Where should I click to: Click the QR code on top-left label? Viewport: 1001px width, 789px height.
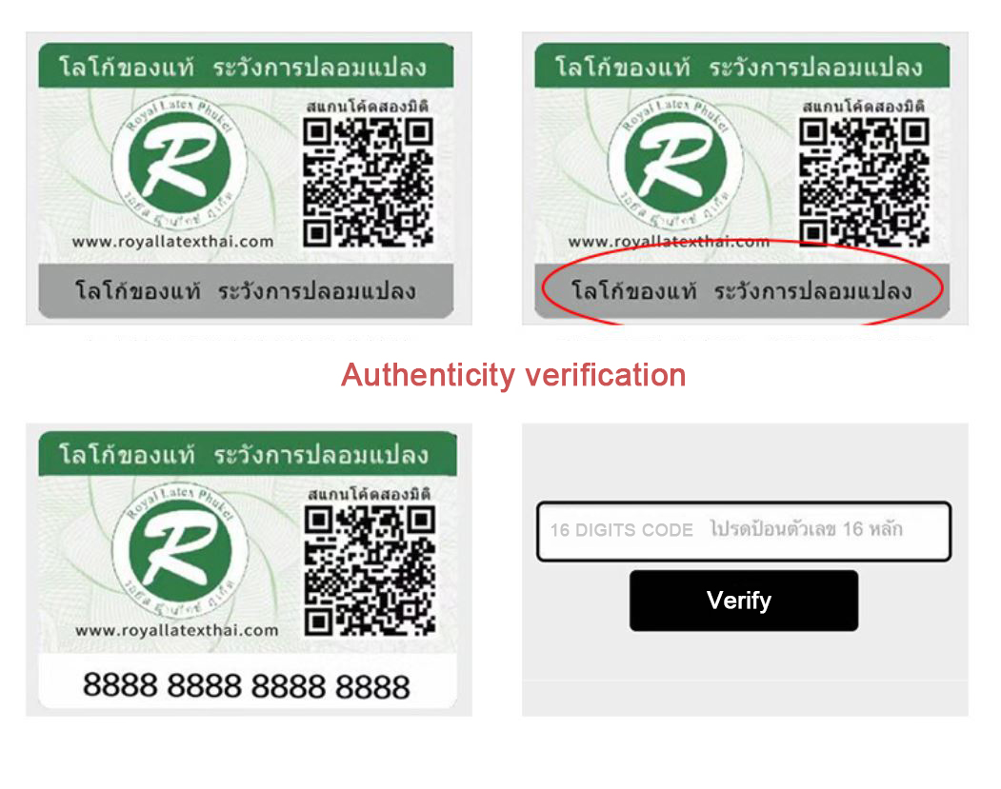(x=369, y=183)
